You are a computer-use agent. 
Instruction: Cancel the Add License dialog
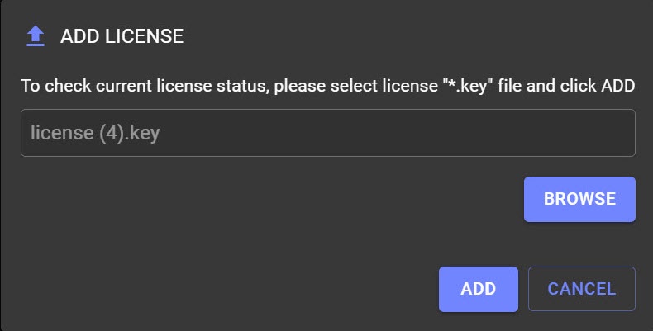click(x=581, y=289)
